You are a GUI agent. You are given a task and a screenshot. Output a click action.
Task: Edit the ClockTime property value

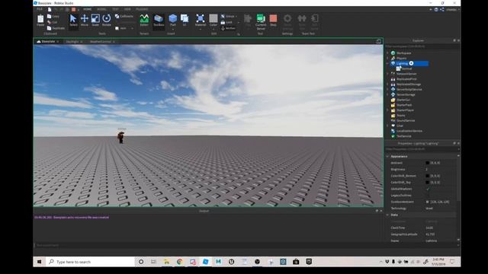pyautogui.click(x=441, y=228)
